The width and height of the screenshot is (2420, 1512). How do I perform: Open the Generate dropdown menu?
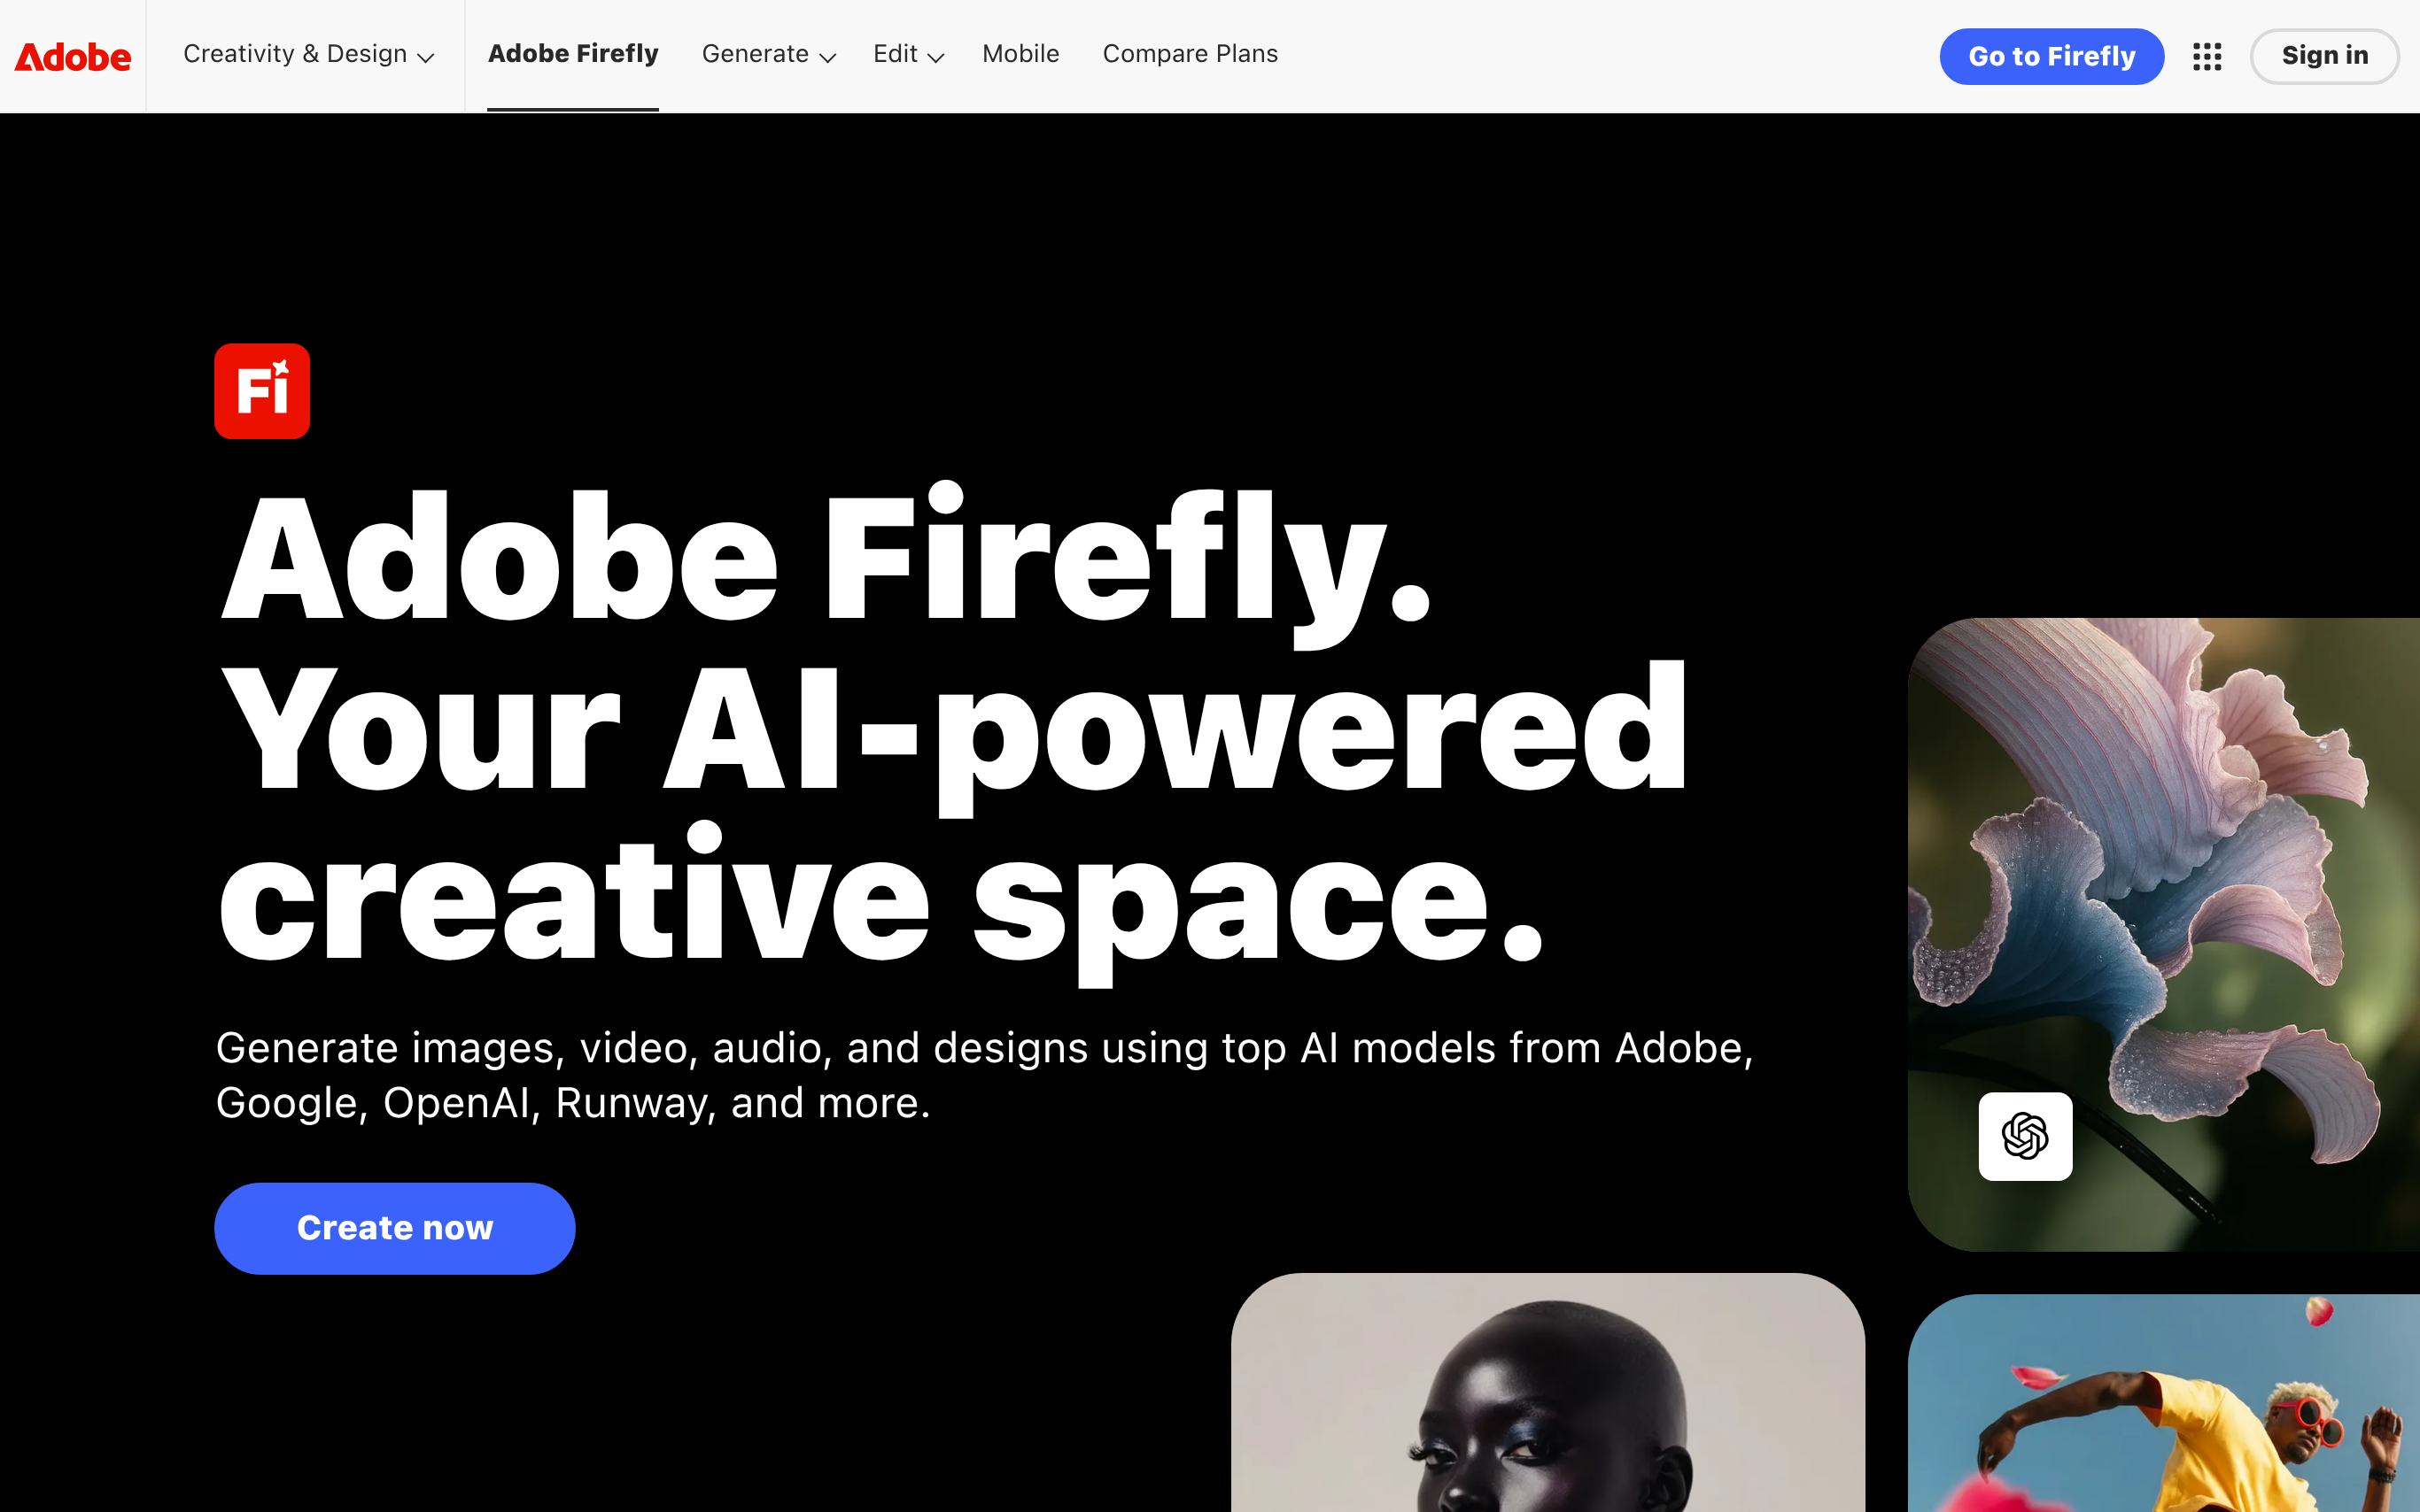point(768,54)
